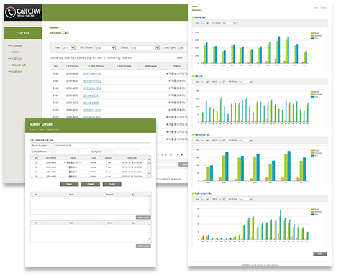
Task: Open the Status filter dropdown in Missed Call
Action: click(145, 48)
